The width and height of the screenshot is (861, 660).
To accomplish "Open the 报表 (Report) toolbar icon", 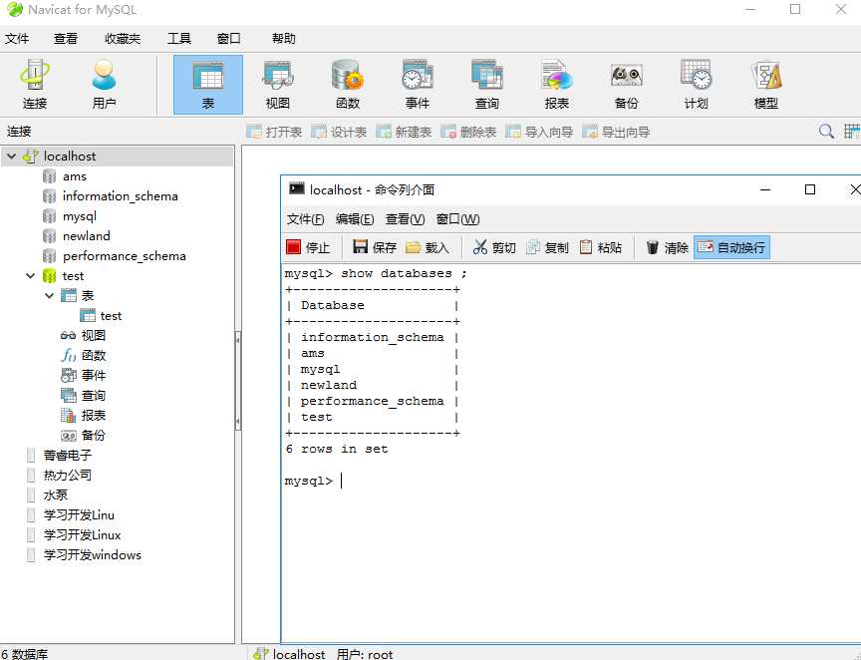I will 557,85.
